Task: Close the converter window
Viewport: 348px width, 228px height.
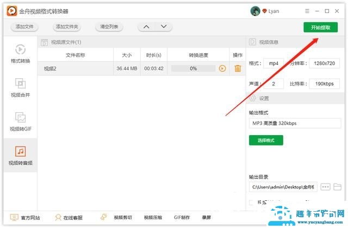Action: point(337,11)
